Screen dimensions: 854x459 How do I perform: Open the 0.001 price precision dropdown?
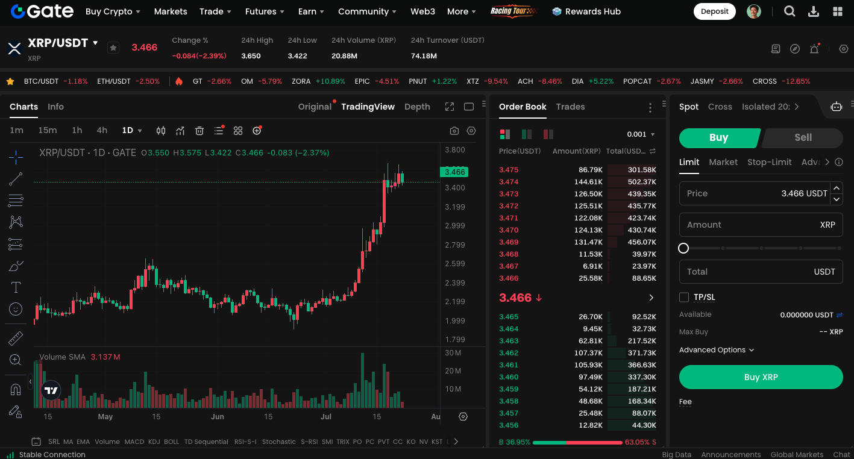[641, 134]
